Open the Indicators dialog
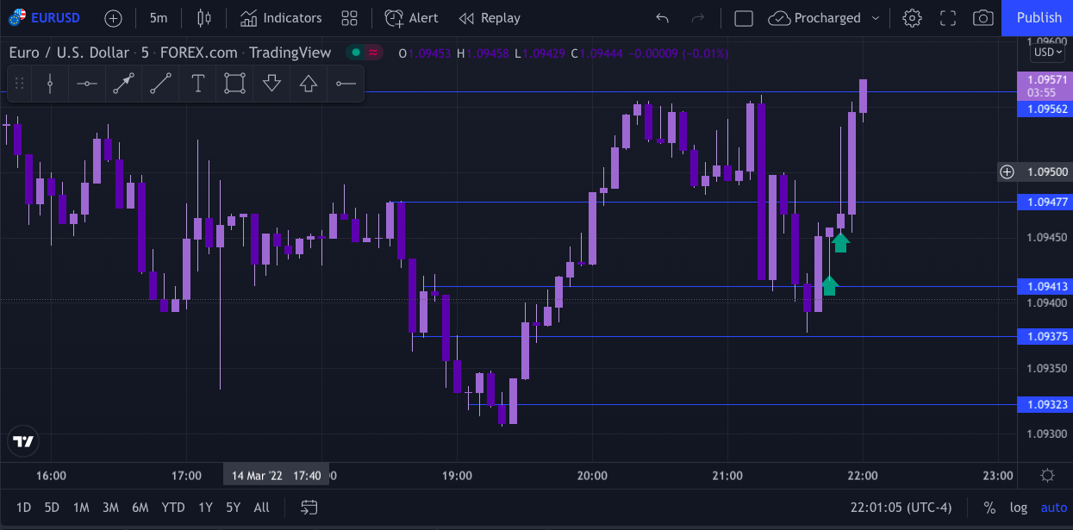 (x=281, y=18)
